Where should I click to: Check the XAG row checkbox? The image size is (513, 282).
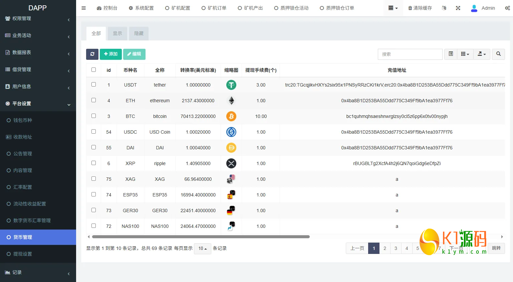click(x=93, y=179)
